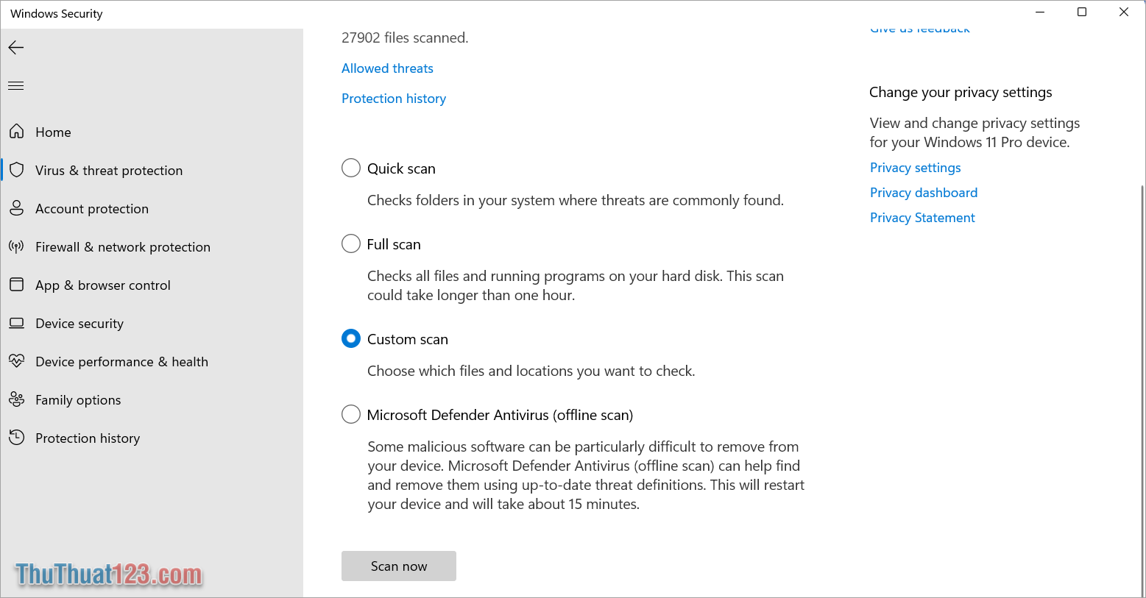Open the Privacy dashboard link
Image resolution: width=1146 pixels, height=598 pixels.
(x=924, y=193)
